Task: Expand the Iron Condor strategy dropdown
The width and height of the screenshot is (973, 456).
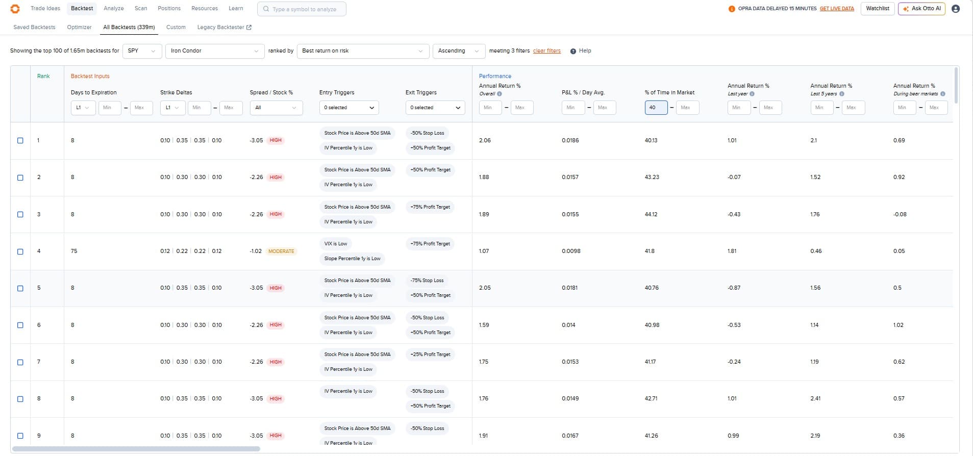Action: pos(214,51)
